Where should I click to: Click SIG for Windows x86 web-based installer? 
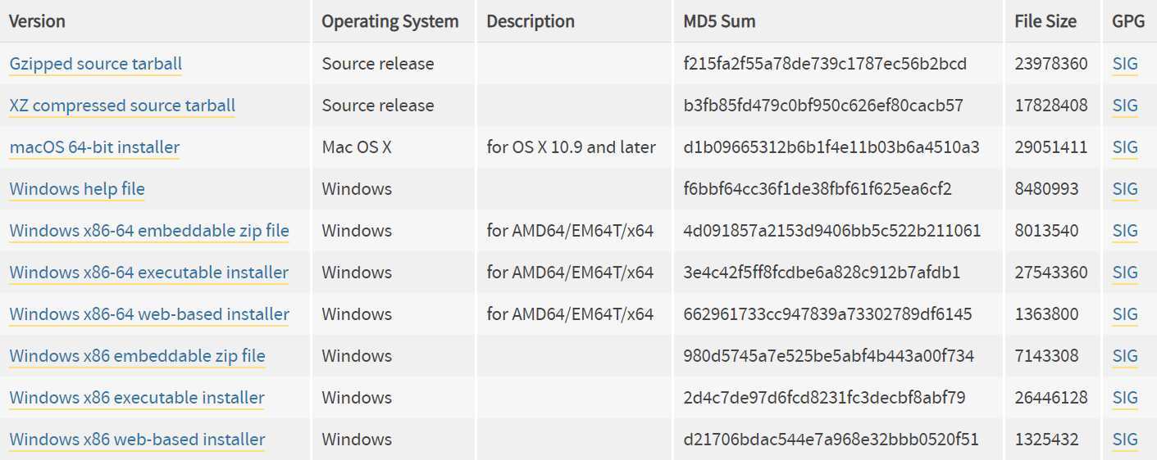[1125, 440]
